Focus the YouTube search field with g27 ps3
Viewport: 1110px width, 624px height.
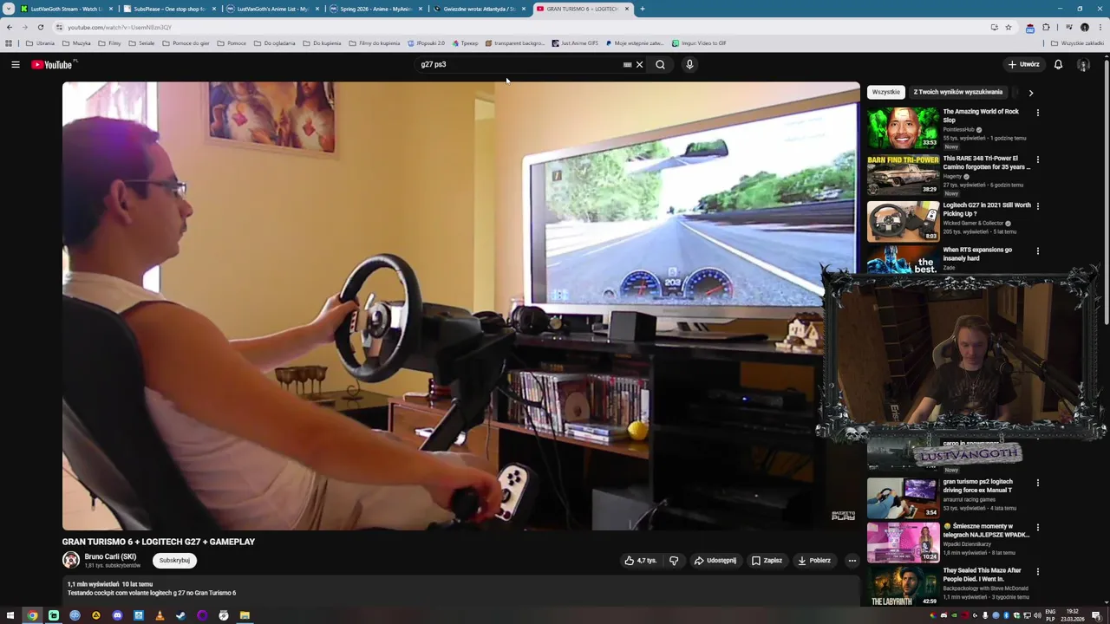pos(519,64)
